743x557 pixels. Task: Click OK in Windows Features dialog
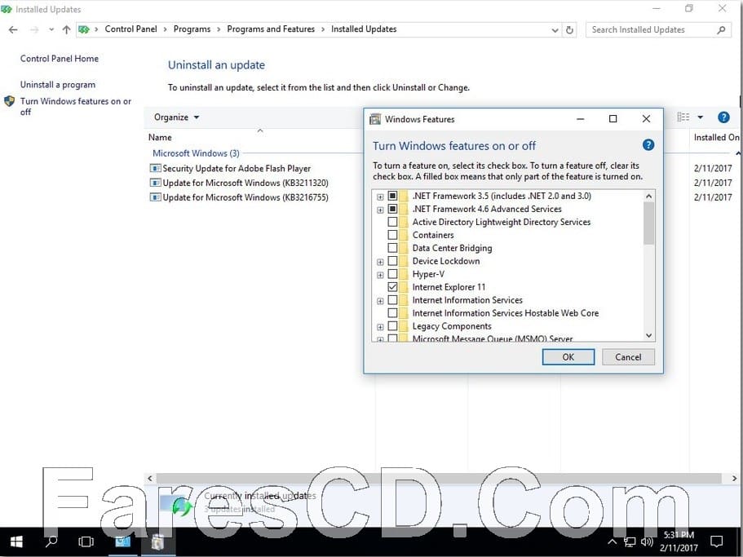click(x=568, y=357)
